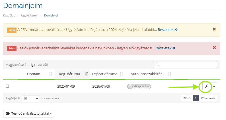Open the rows-per-page dropdown showing 10
Image resolution: width=226 pixels, height=120 pixels.
pos(31,98)
